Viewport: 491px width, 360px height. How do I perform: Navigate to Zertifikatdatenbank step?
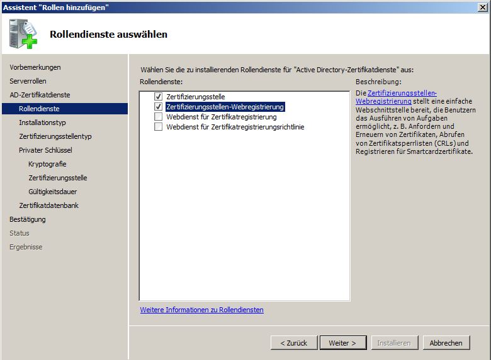[x=48, y=205]
